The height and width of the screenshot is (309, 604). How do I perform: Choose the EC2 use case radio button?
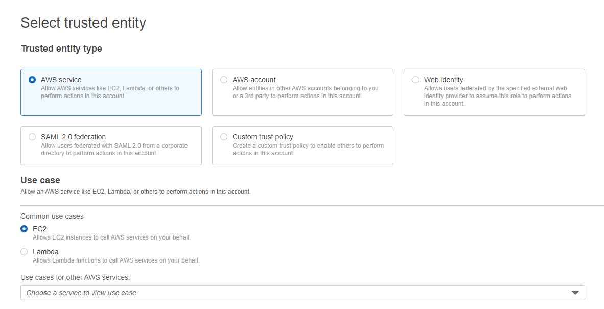click(x=24, y=229)
